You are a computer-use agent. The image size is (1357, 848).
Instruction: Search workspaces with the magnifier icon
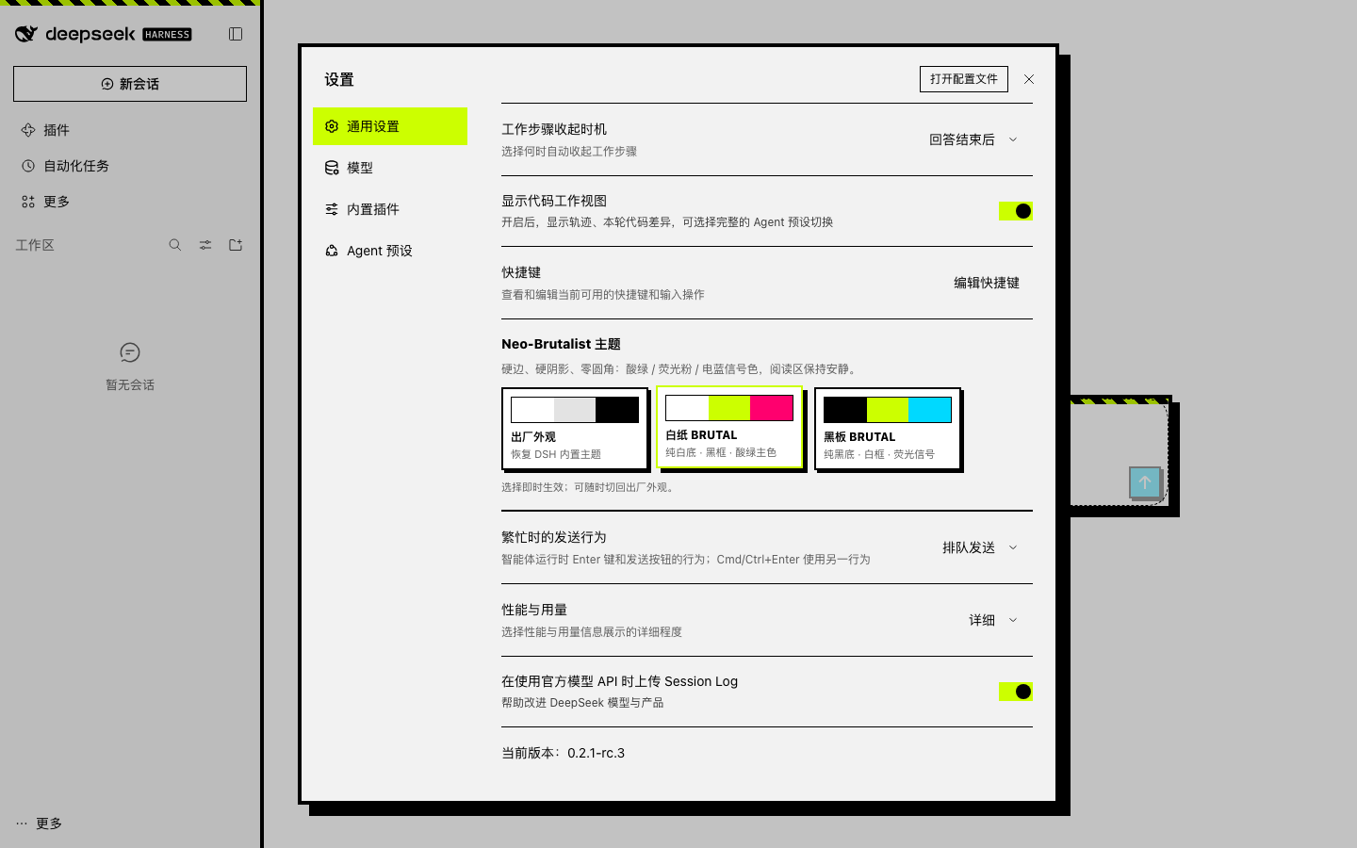click(175, 245)
